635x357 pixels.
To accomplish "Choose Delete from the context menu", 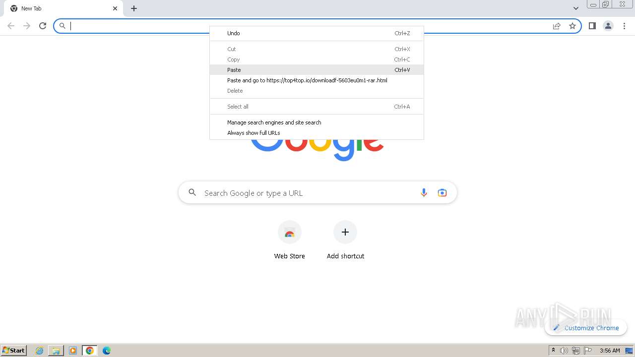I will tap(317, 91).
